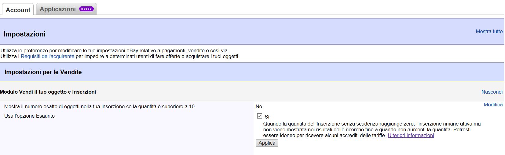
Task: Open the Ulteriori informazioni link
Action: [x=411, y=135]
